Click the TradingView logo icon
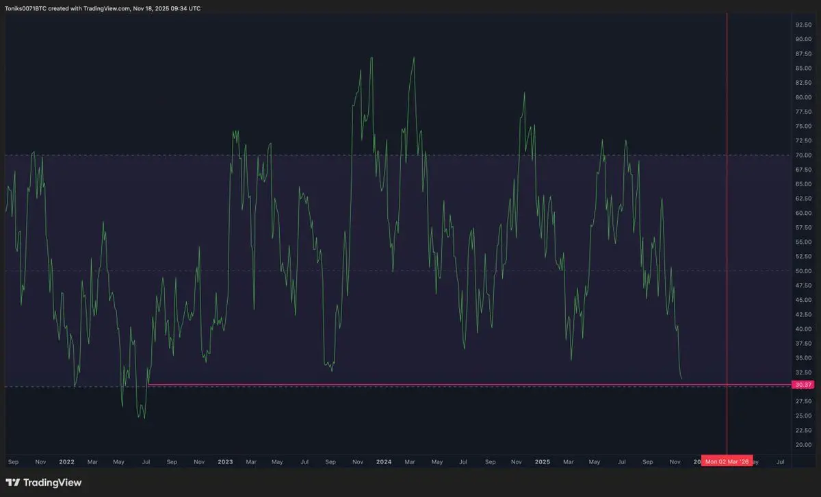Screen dimensions: 821x497 point(13,483)
